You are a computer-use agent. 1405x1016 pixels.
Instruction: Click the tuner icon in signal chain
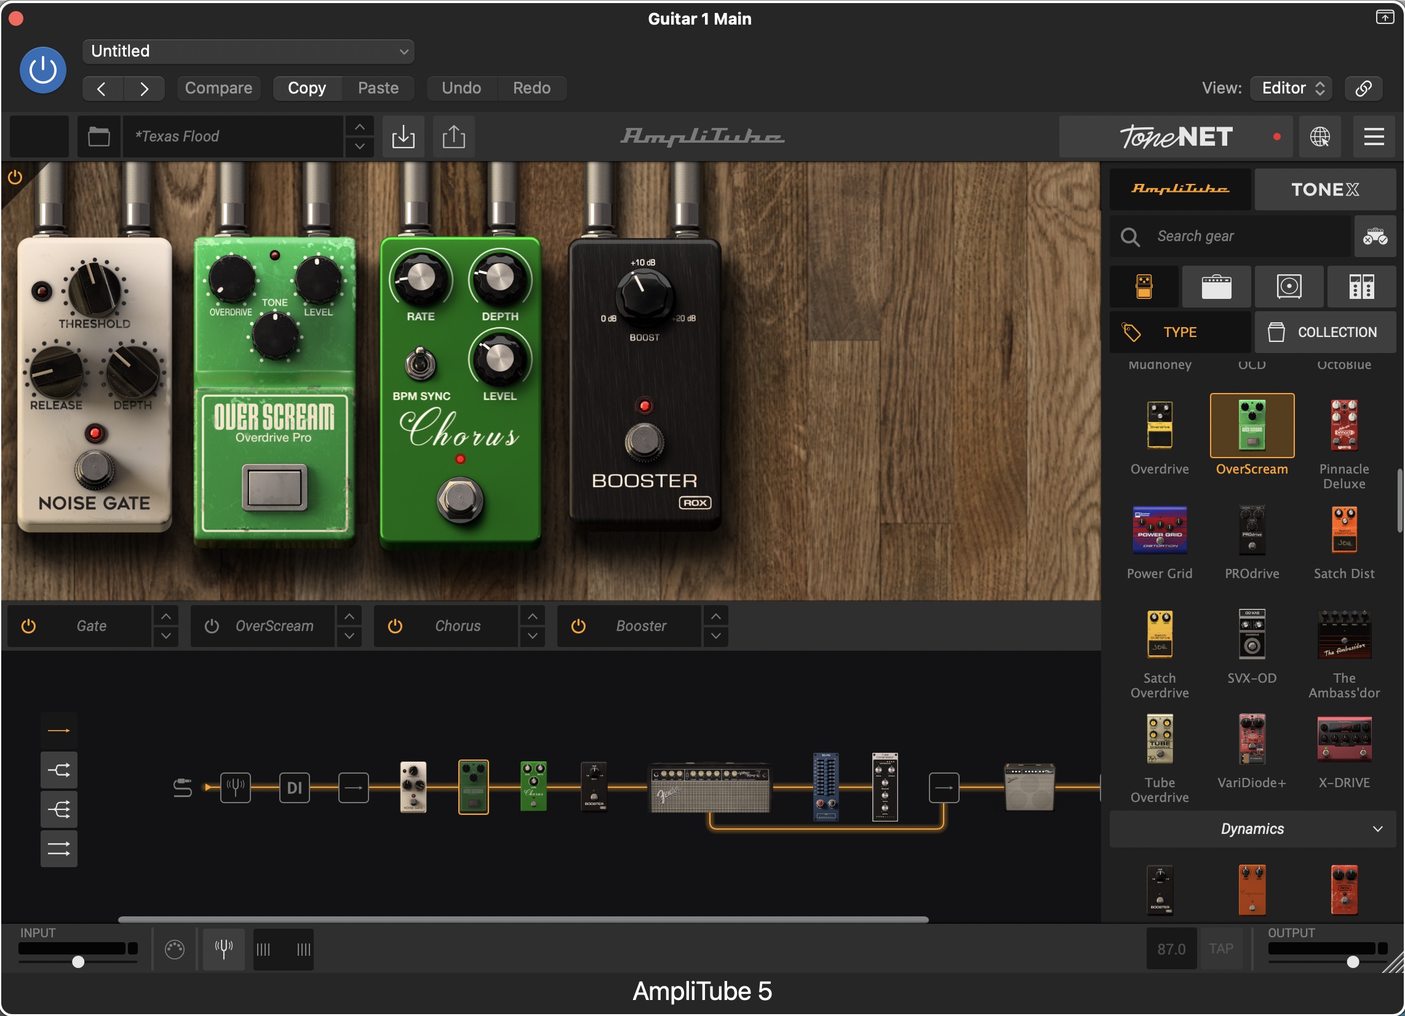coord(236,788)
